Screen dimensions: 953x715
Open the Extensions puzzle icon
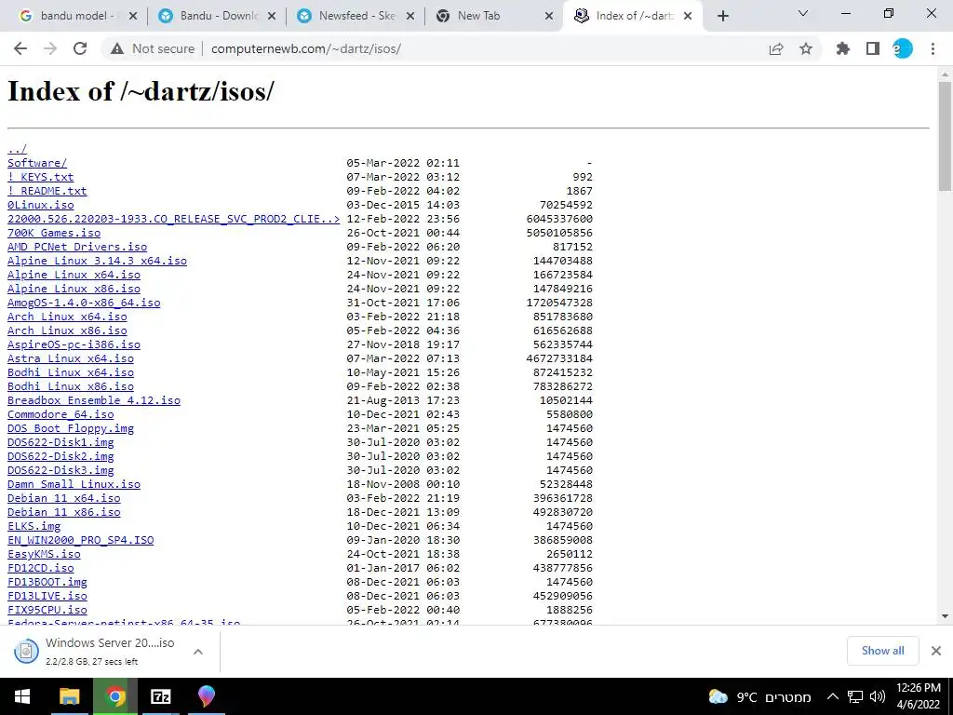pyautogui.click(x=843, y=48)
